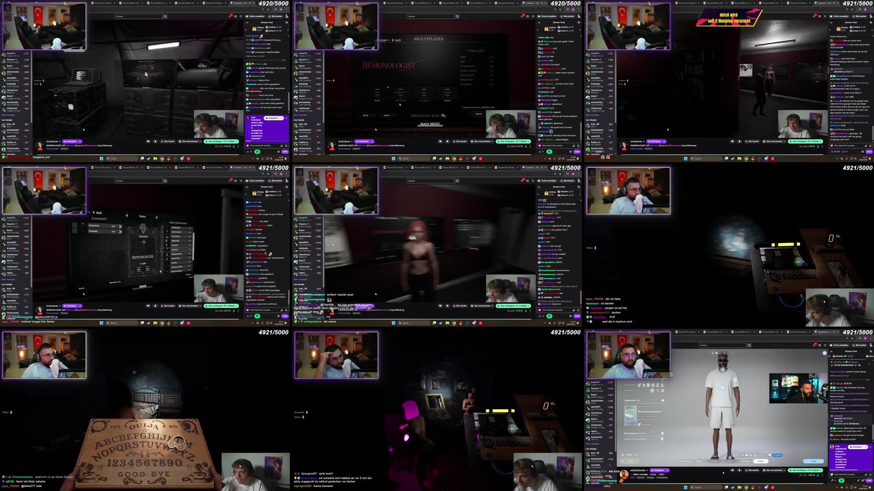Open the Abo verlängern chevron in the character-creator frame

pyautogui.click(x=820, y=470)
